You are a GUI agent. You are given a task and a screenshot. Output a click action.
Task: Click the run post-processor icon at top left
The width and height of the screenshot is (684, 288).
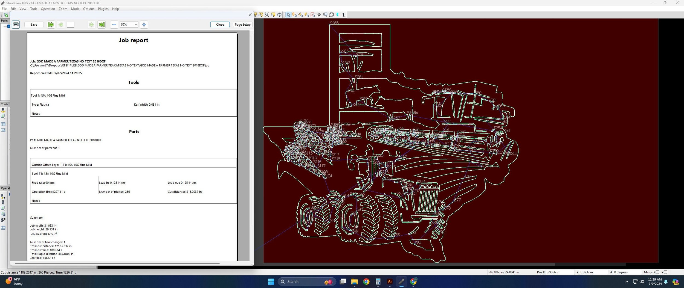pyautogui.click(x=6, y=15)
